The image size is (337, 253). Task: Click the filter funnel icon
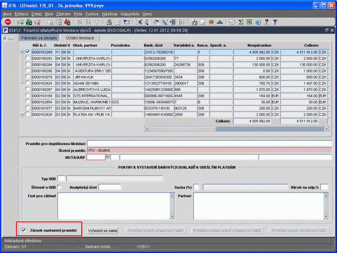pos(97,22)
